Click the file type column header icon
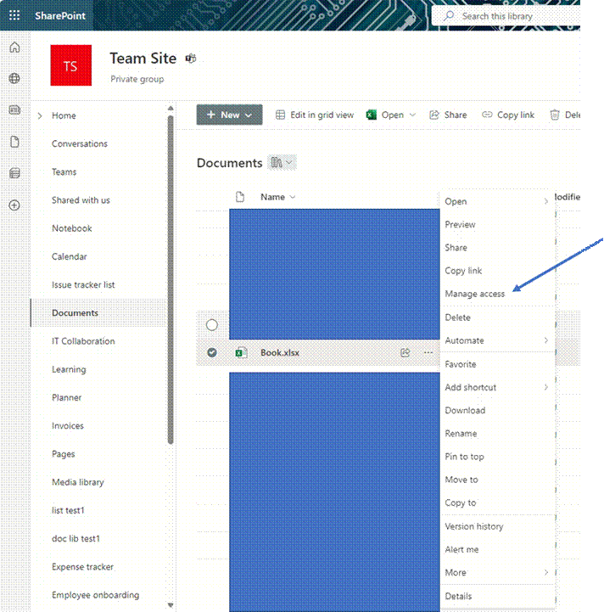 [240, 197]
